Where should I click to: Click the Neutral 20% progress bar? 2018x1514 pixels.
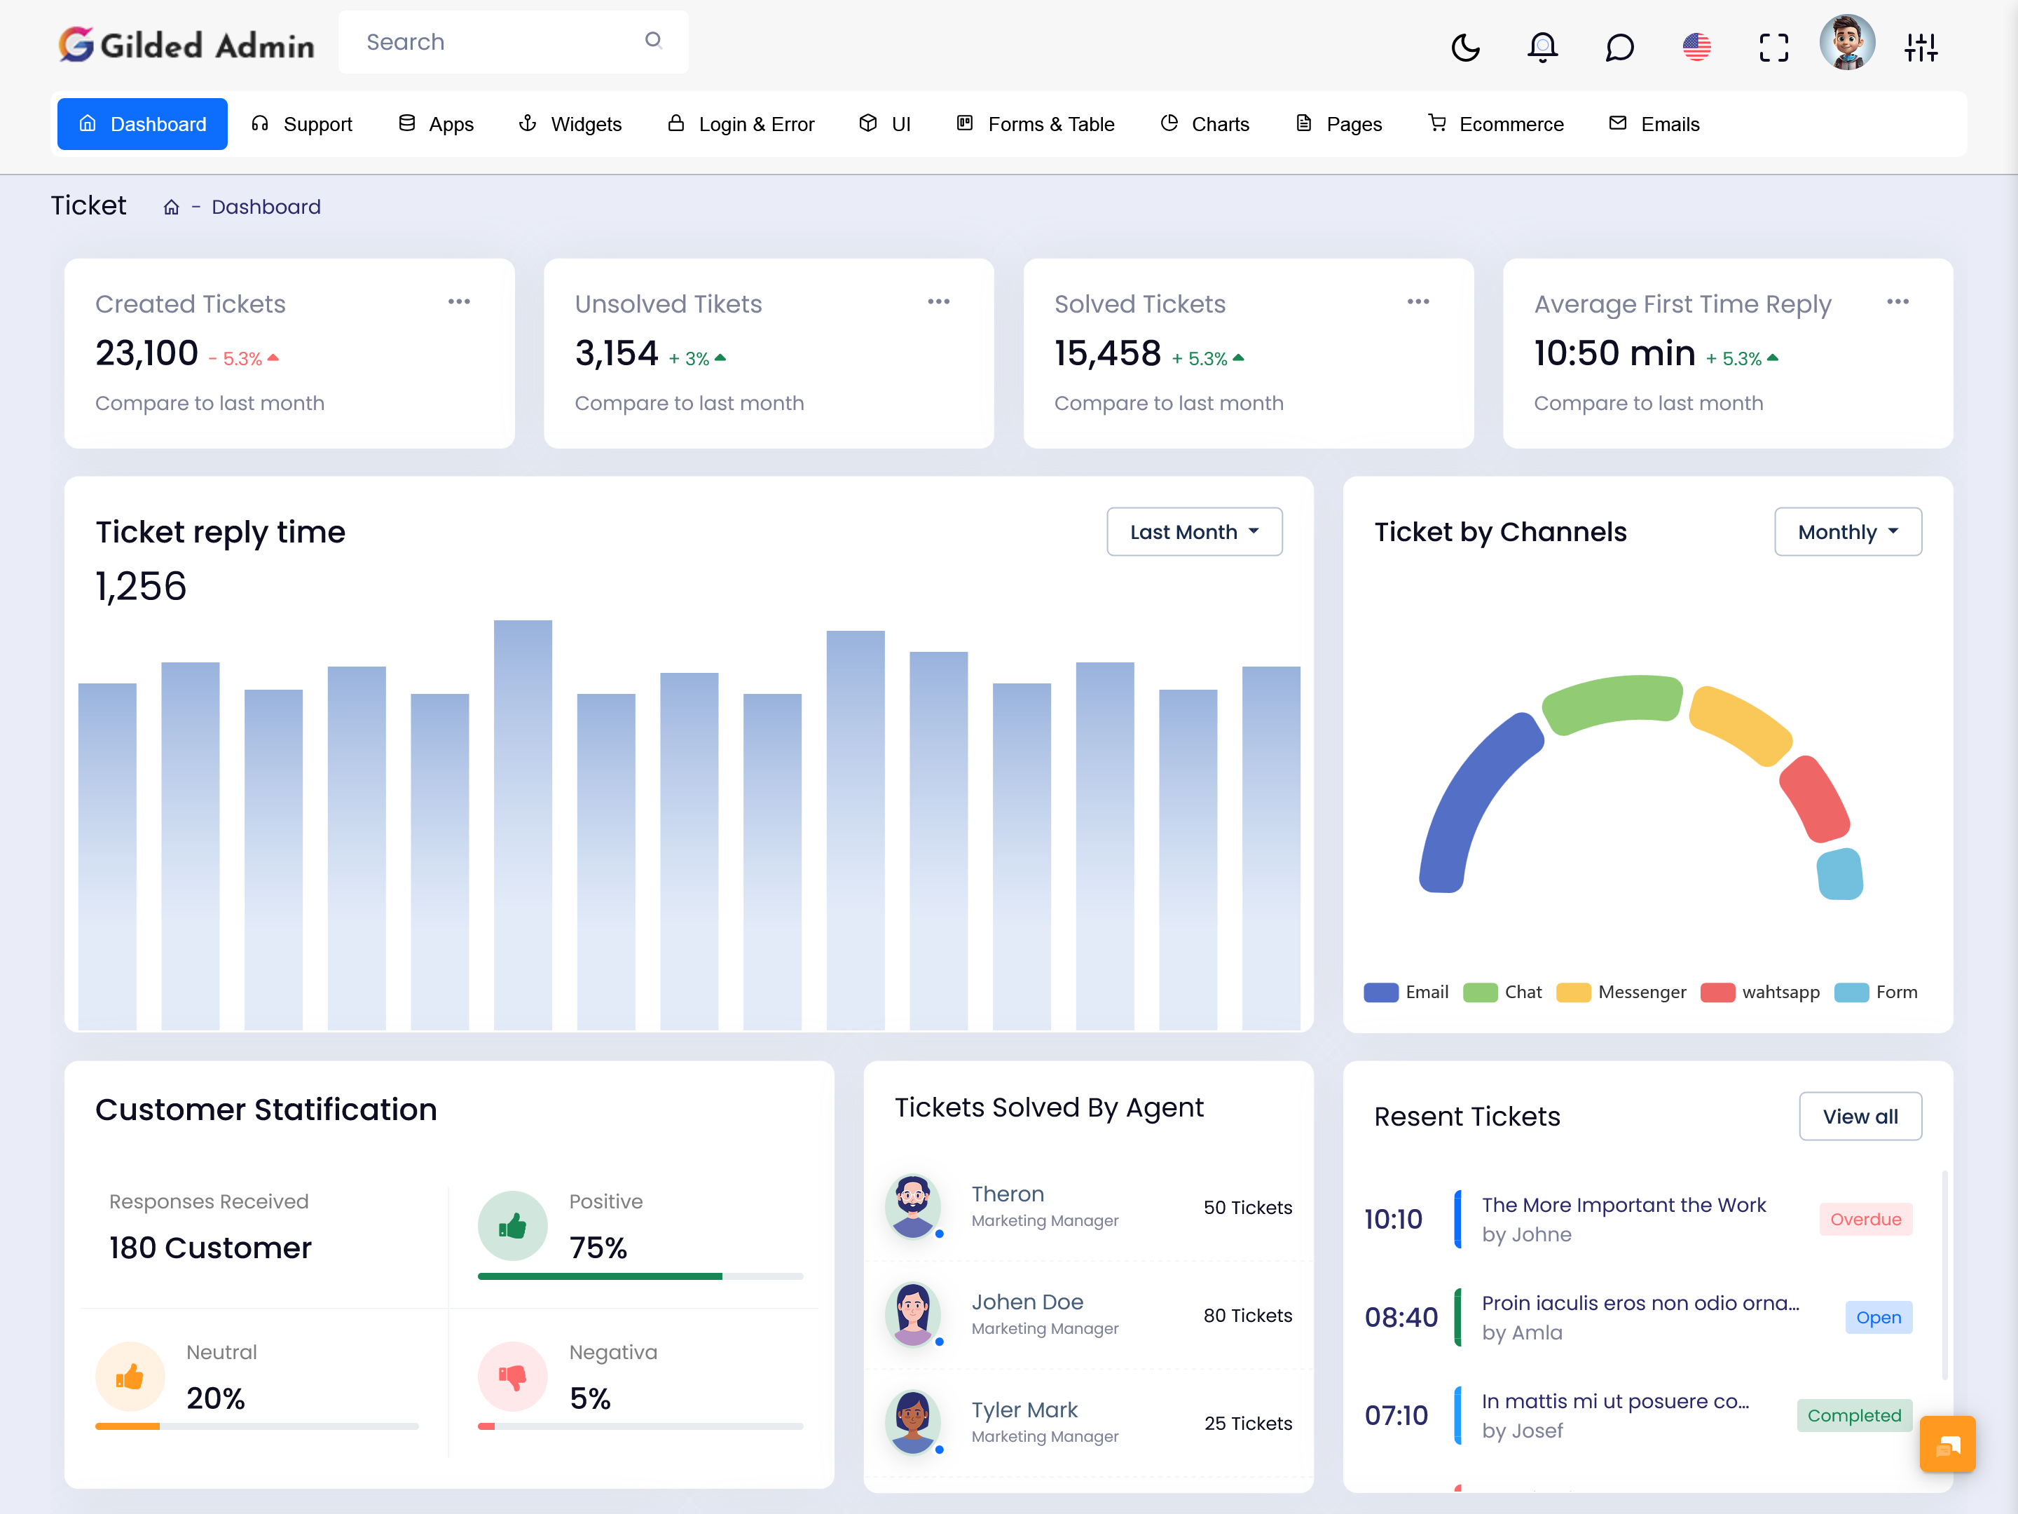click(x=257, y=1426)
